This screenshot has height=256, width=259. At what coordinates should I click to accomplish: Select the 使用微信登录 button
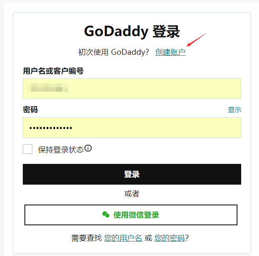pyautogui.click(x=131, y=215)
